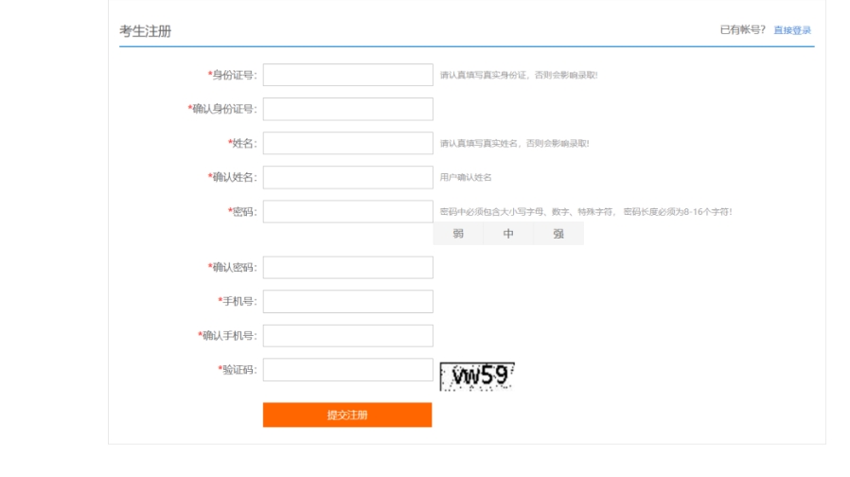Click the 强 password strength indicator
Screen dimensions: 850x477
pyautogui.click(x=558, y=234)
